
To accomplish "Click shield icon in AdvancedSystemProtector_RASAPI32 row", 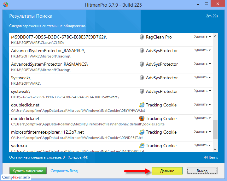I will click(142, 51).
